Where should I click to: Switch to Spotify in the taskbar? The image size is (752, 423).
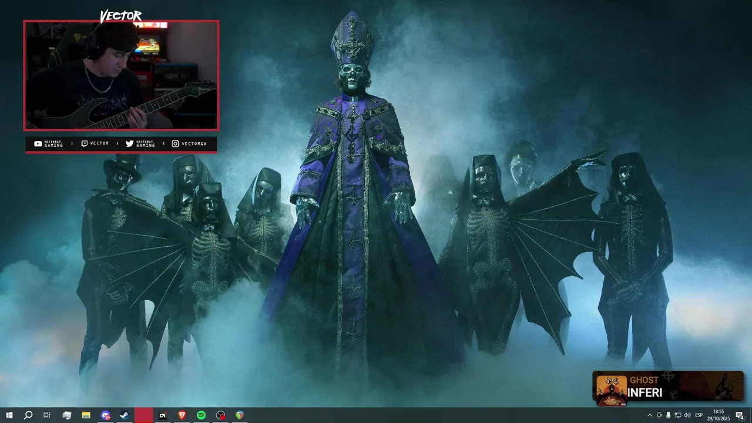(202, 415)
